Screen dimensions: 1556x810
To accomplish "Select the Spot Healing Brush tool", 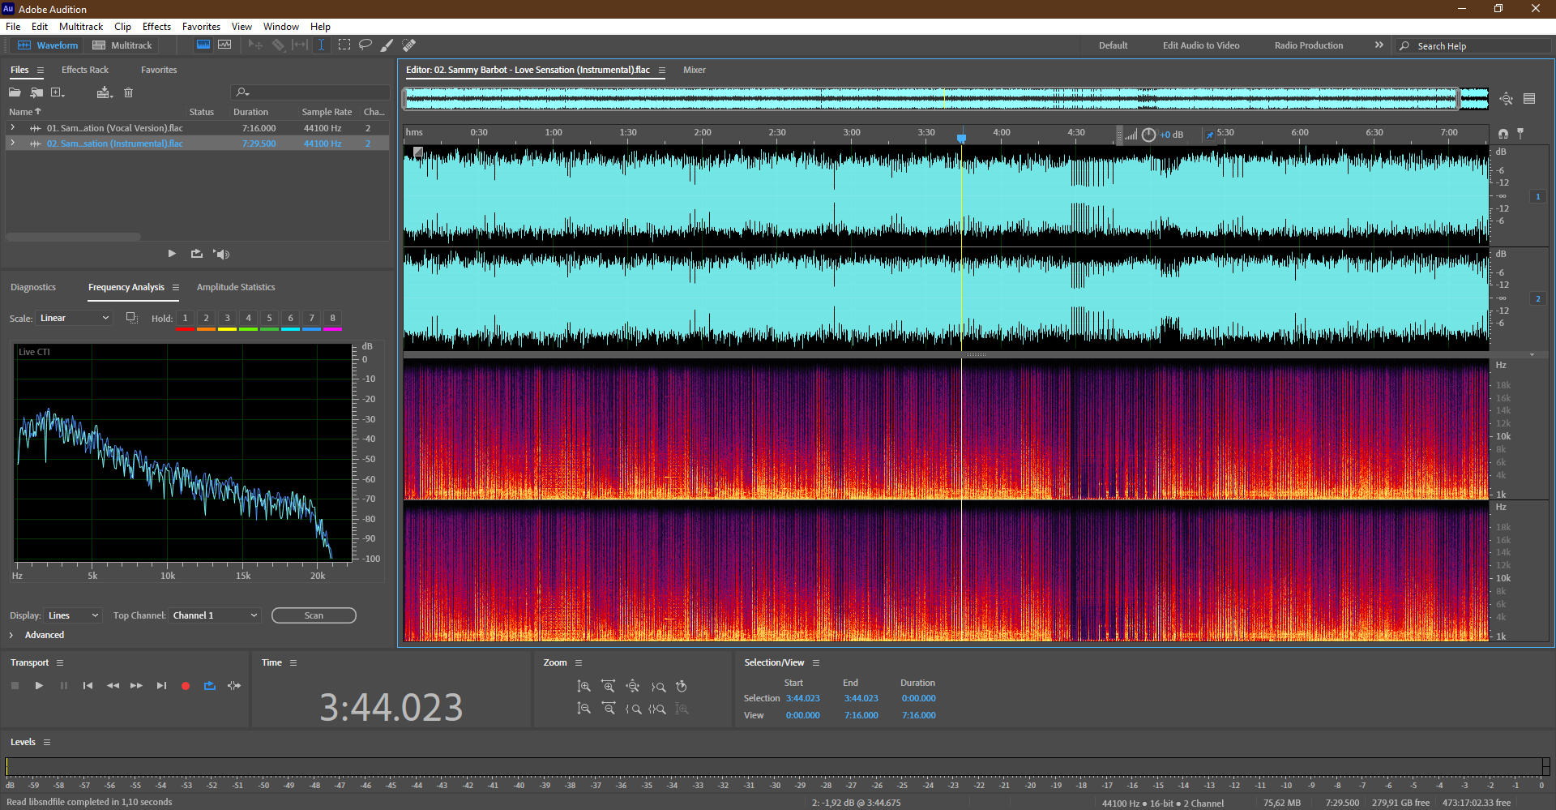I will [409, 45].
